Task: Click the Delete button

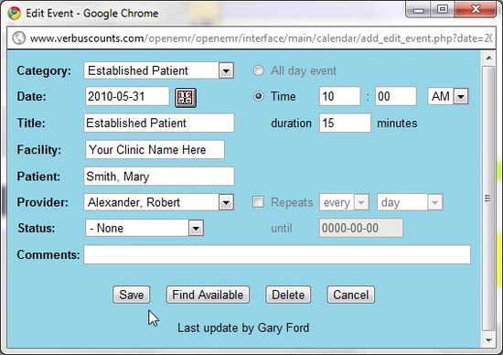Action: (288, 295)
